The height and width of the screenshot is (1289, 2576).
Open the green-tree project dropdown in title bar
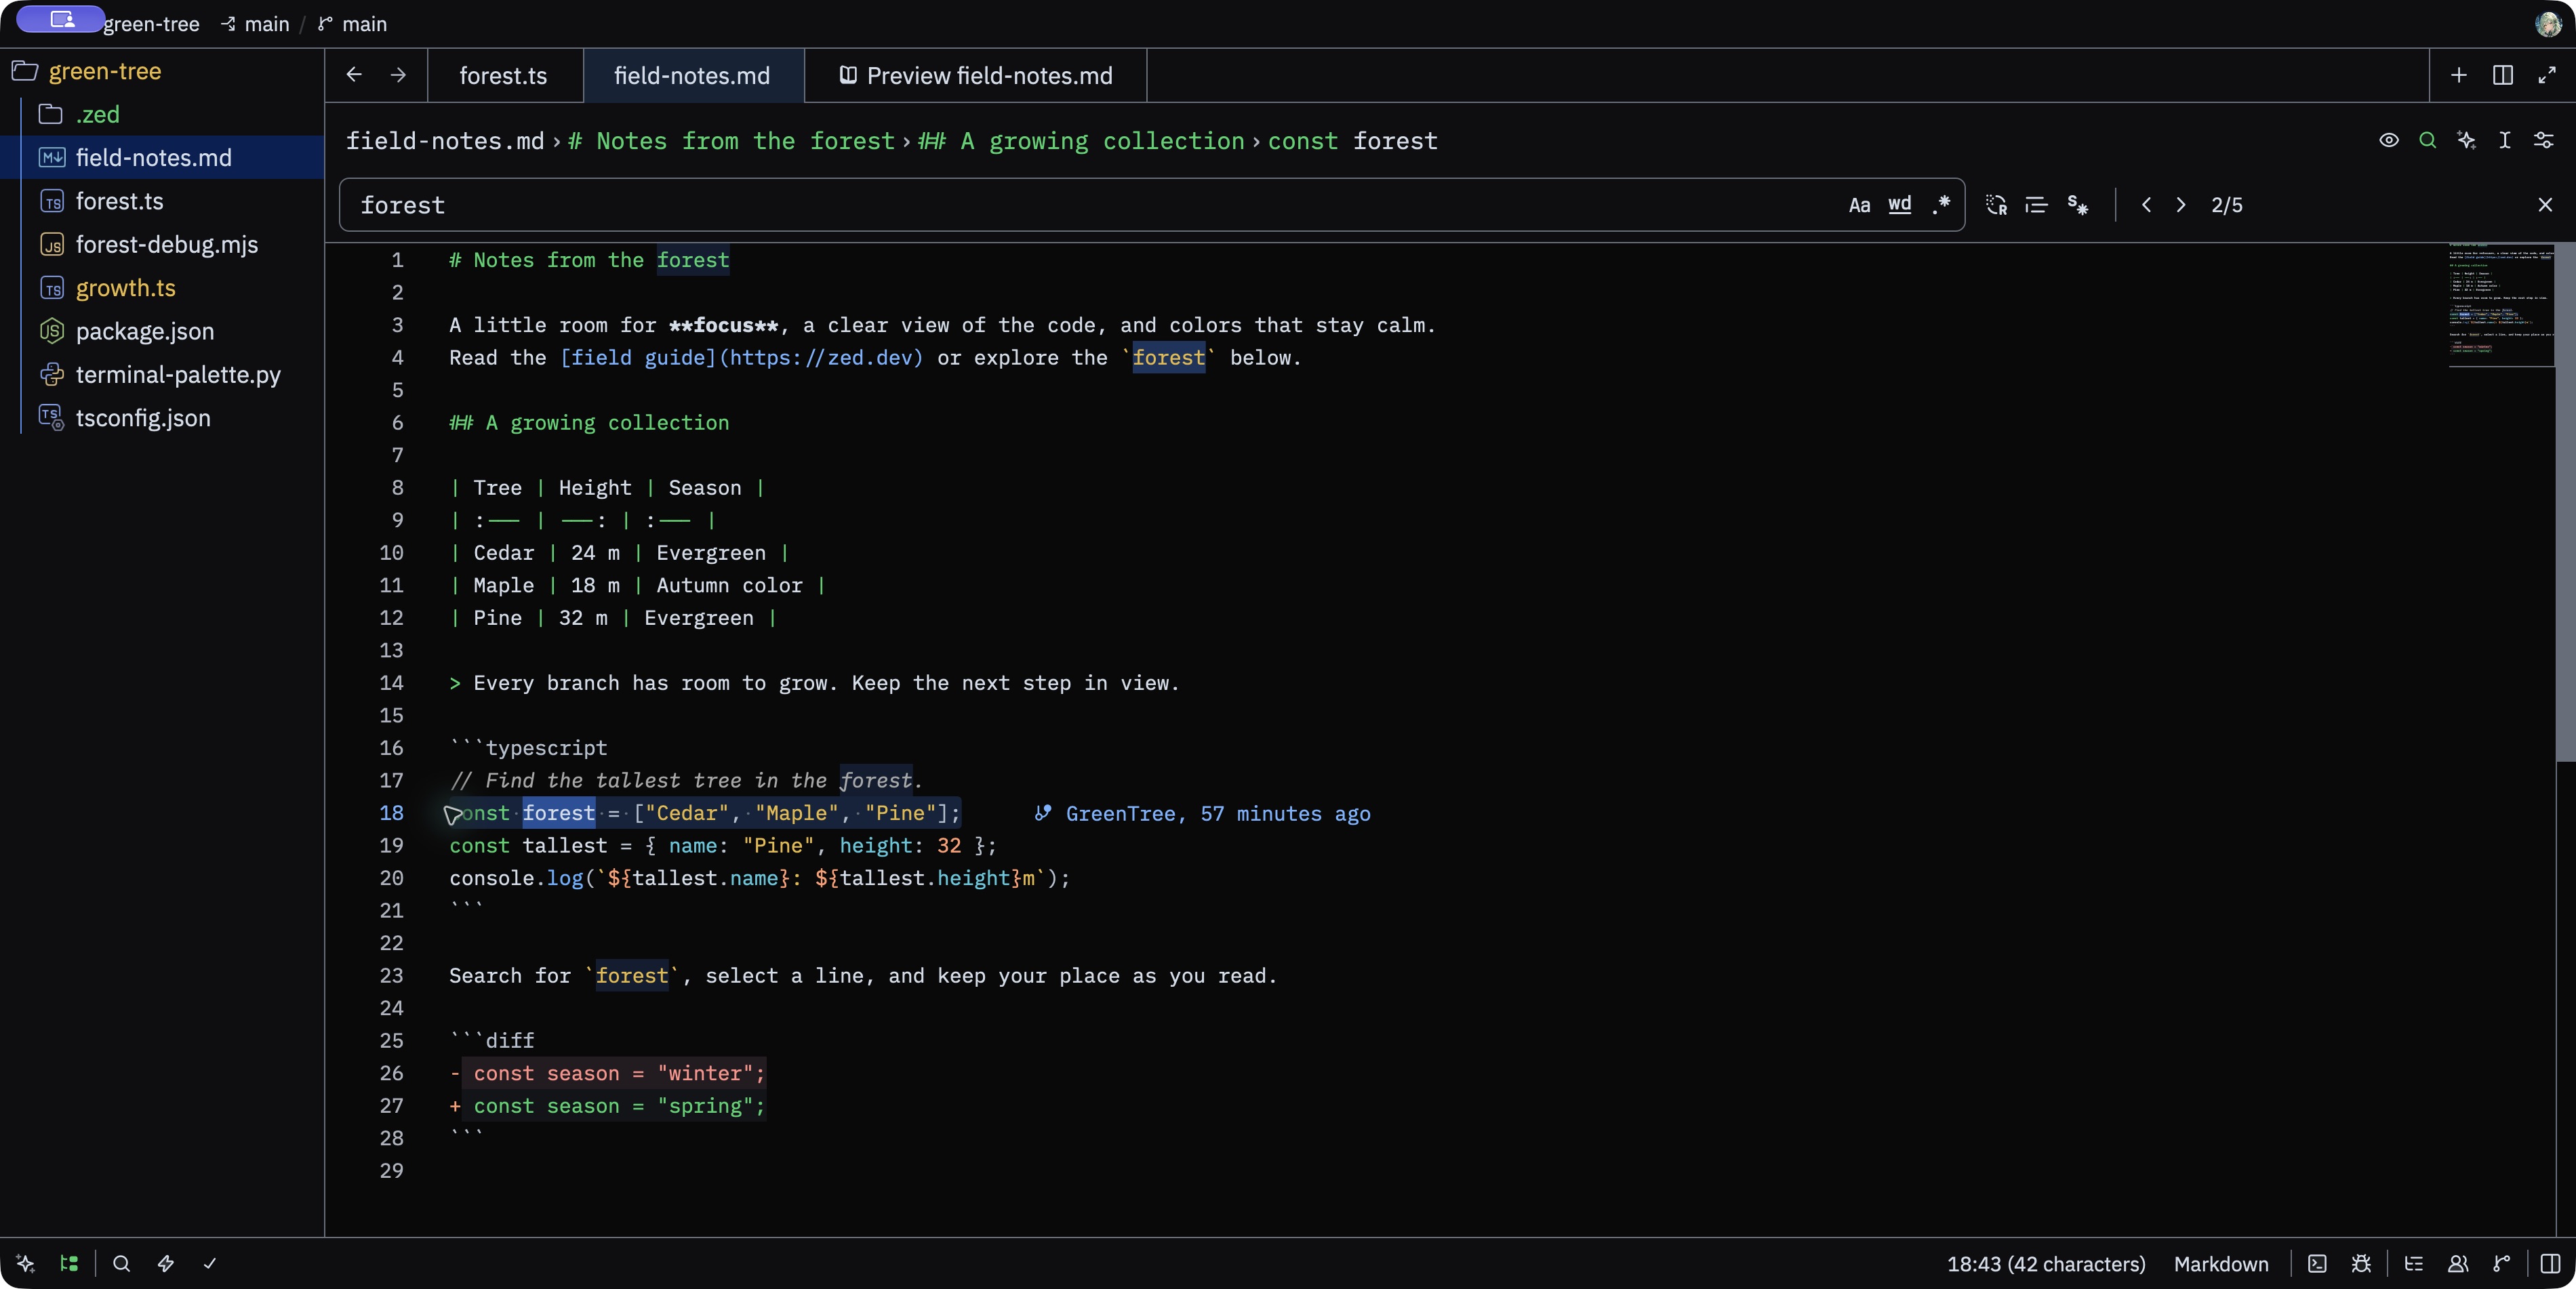point(152,24)
